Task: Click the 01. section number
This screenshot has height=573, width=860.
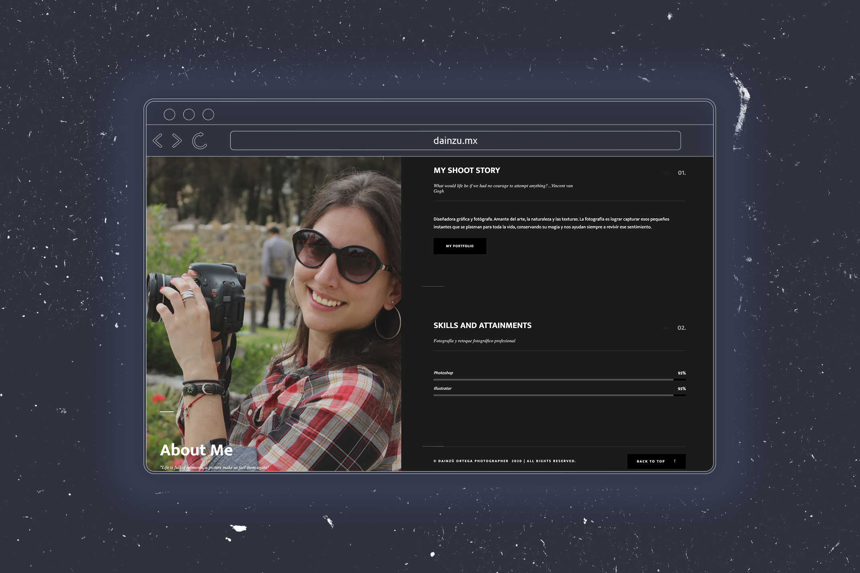Action: coord(682,173)
